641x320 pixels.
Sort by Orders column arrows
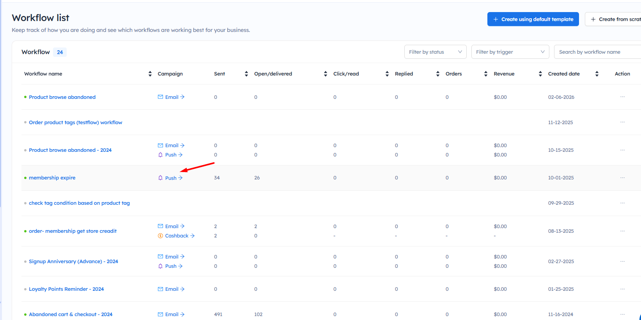(x=485, y=74)
